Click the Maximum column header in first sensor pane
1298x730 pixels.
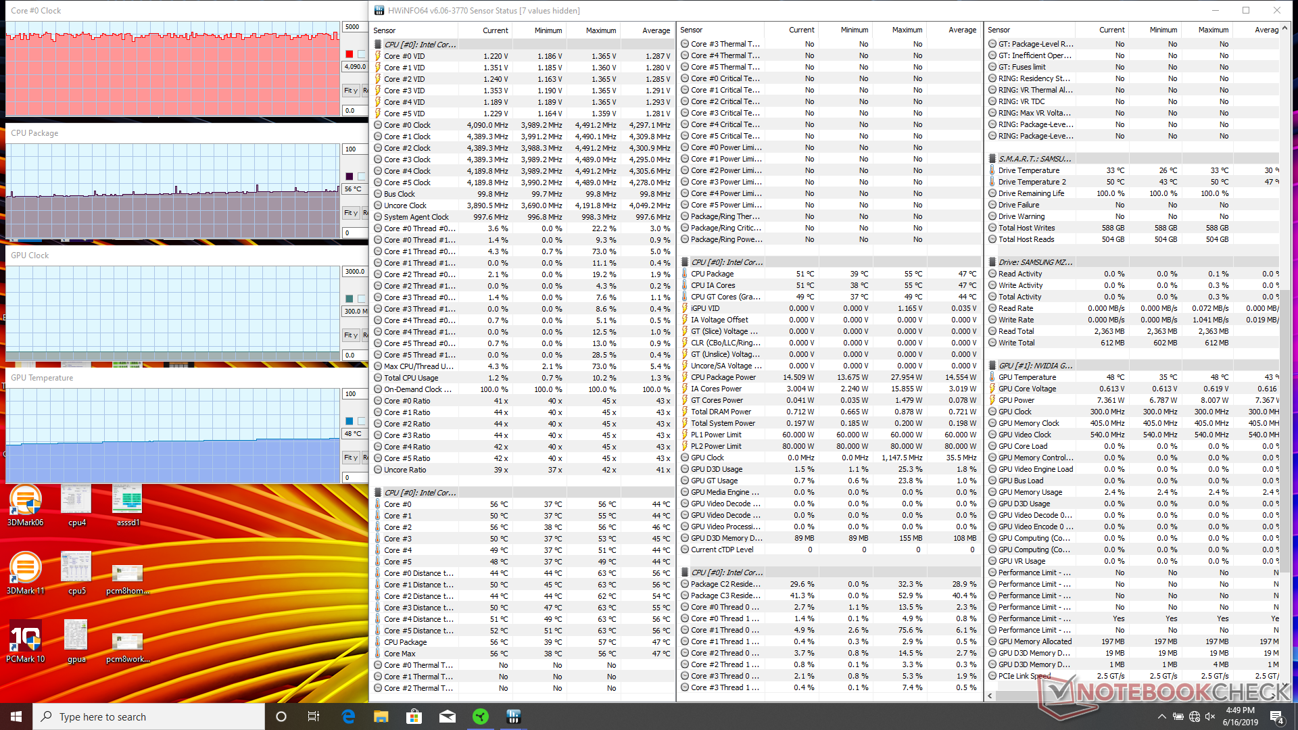[600, 30]
